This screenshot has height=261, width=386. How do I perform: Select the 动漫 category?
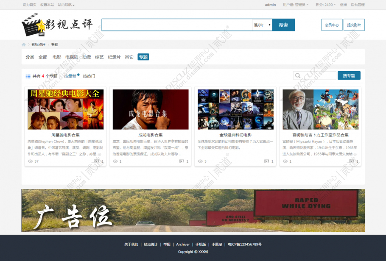pos(87,57)
